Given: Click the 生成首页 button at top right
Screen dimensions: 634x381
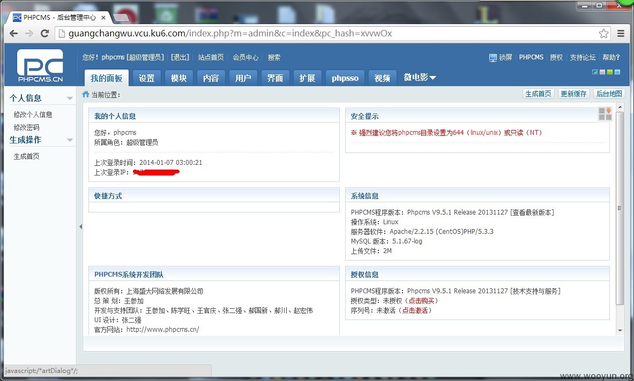Looking at the screenshot, I should pyautogui.click(x=538, y=94).
